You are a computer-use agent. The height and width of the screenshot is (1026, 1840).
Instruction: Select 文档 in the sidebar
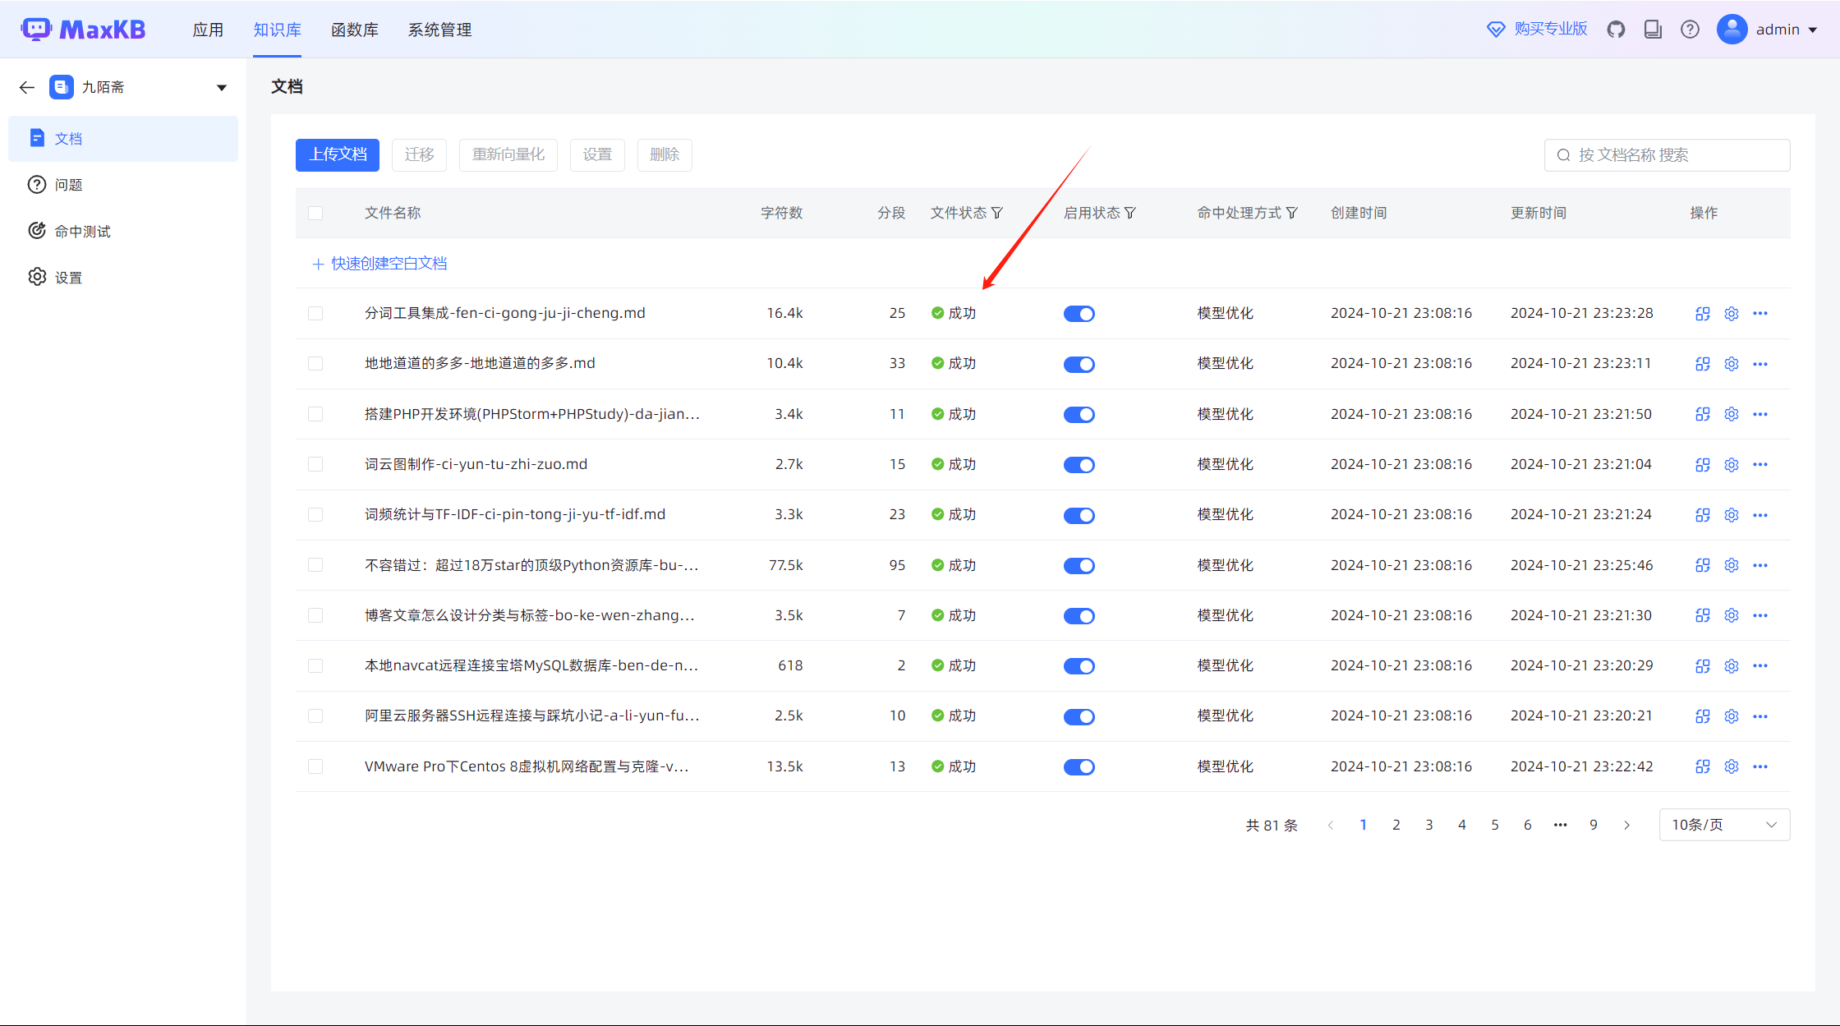coord(123,139)
